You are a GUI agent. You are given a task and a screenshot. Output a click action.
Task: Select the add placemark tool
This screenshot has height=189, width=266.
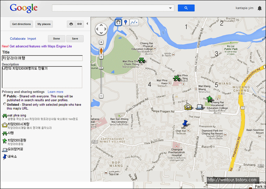[126, 22]
